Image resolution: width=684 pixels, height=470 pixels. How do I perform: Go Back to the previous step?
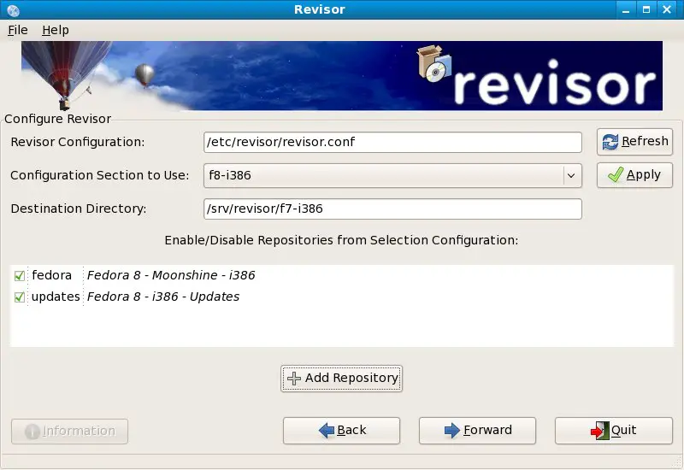pos(341,431)
